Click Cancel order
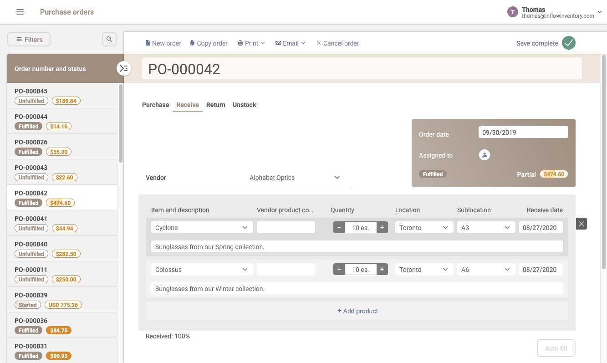This screenshot has height=363, width=607. tap(337, 43)
